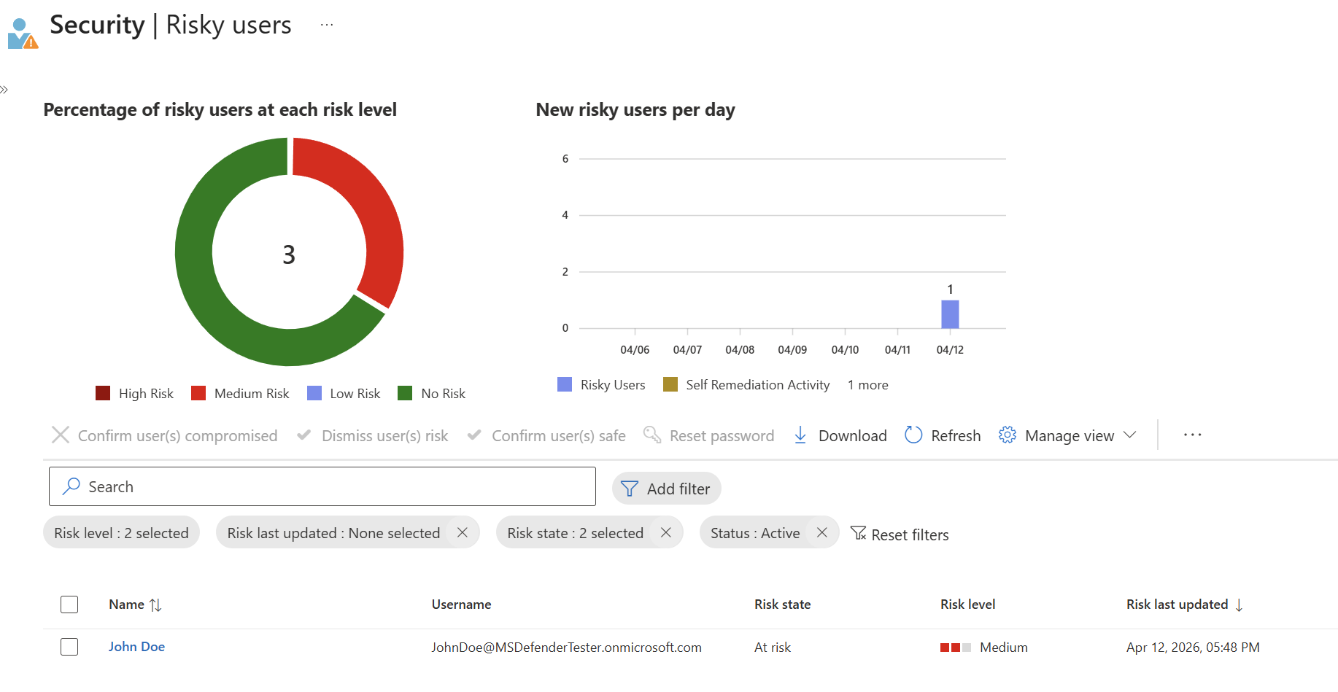This screenshot has height=692, width=1338.
Task: Select all users with header checkbox
Action: tap(69, 604)
